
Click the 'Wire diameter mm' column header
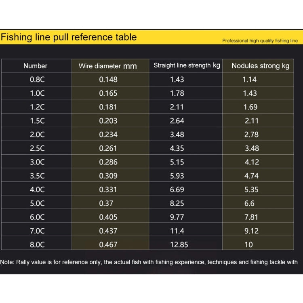coord(107,66)
